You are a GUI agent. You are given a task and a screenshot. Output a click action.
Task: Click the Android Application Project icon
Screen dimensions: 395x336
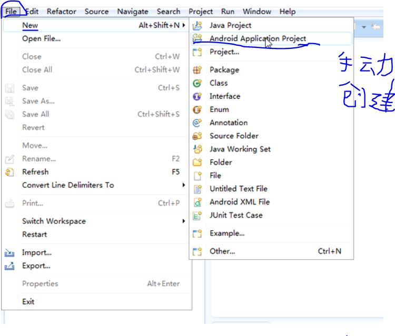(x=197, y=38)
